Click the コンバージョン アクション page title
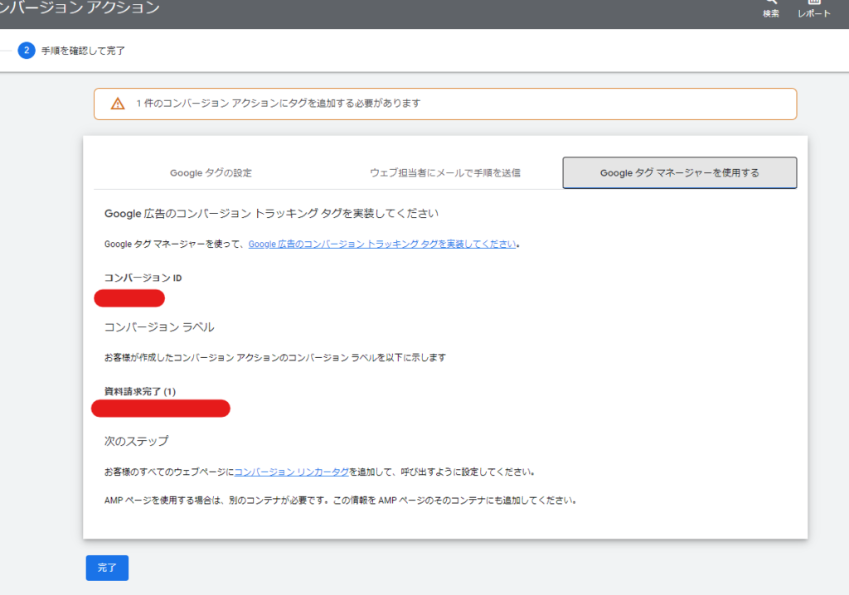 [x=80, y=8]
